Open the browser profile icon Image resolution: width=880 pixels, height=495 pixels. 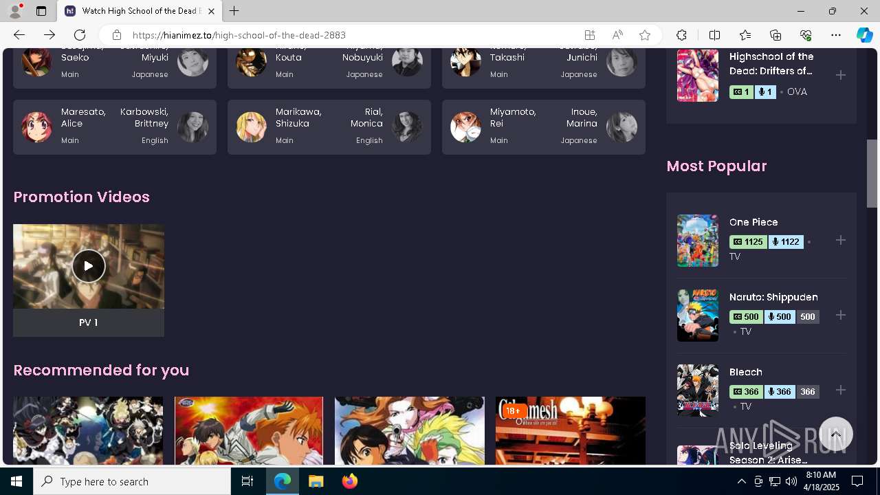pos(15,11)
